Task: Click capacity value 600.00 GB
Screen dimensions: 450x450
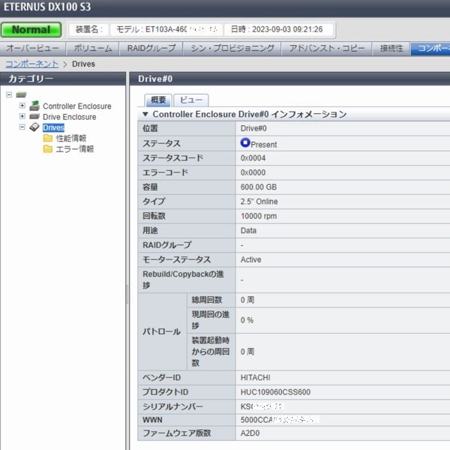Action: point(259,187)
